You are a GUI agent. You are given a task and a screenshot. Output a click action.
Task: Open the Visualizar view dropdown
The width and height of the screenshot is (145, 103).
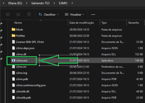[74, 14]
